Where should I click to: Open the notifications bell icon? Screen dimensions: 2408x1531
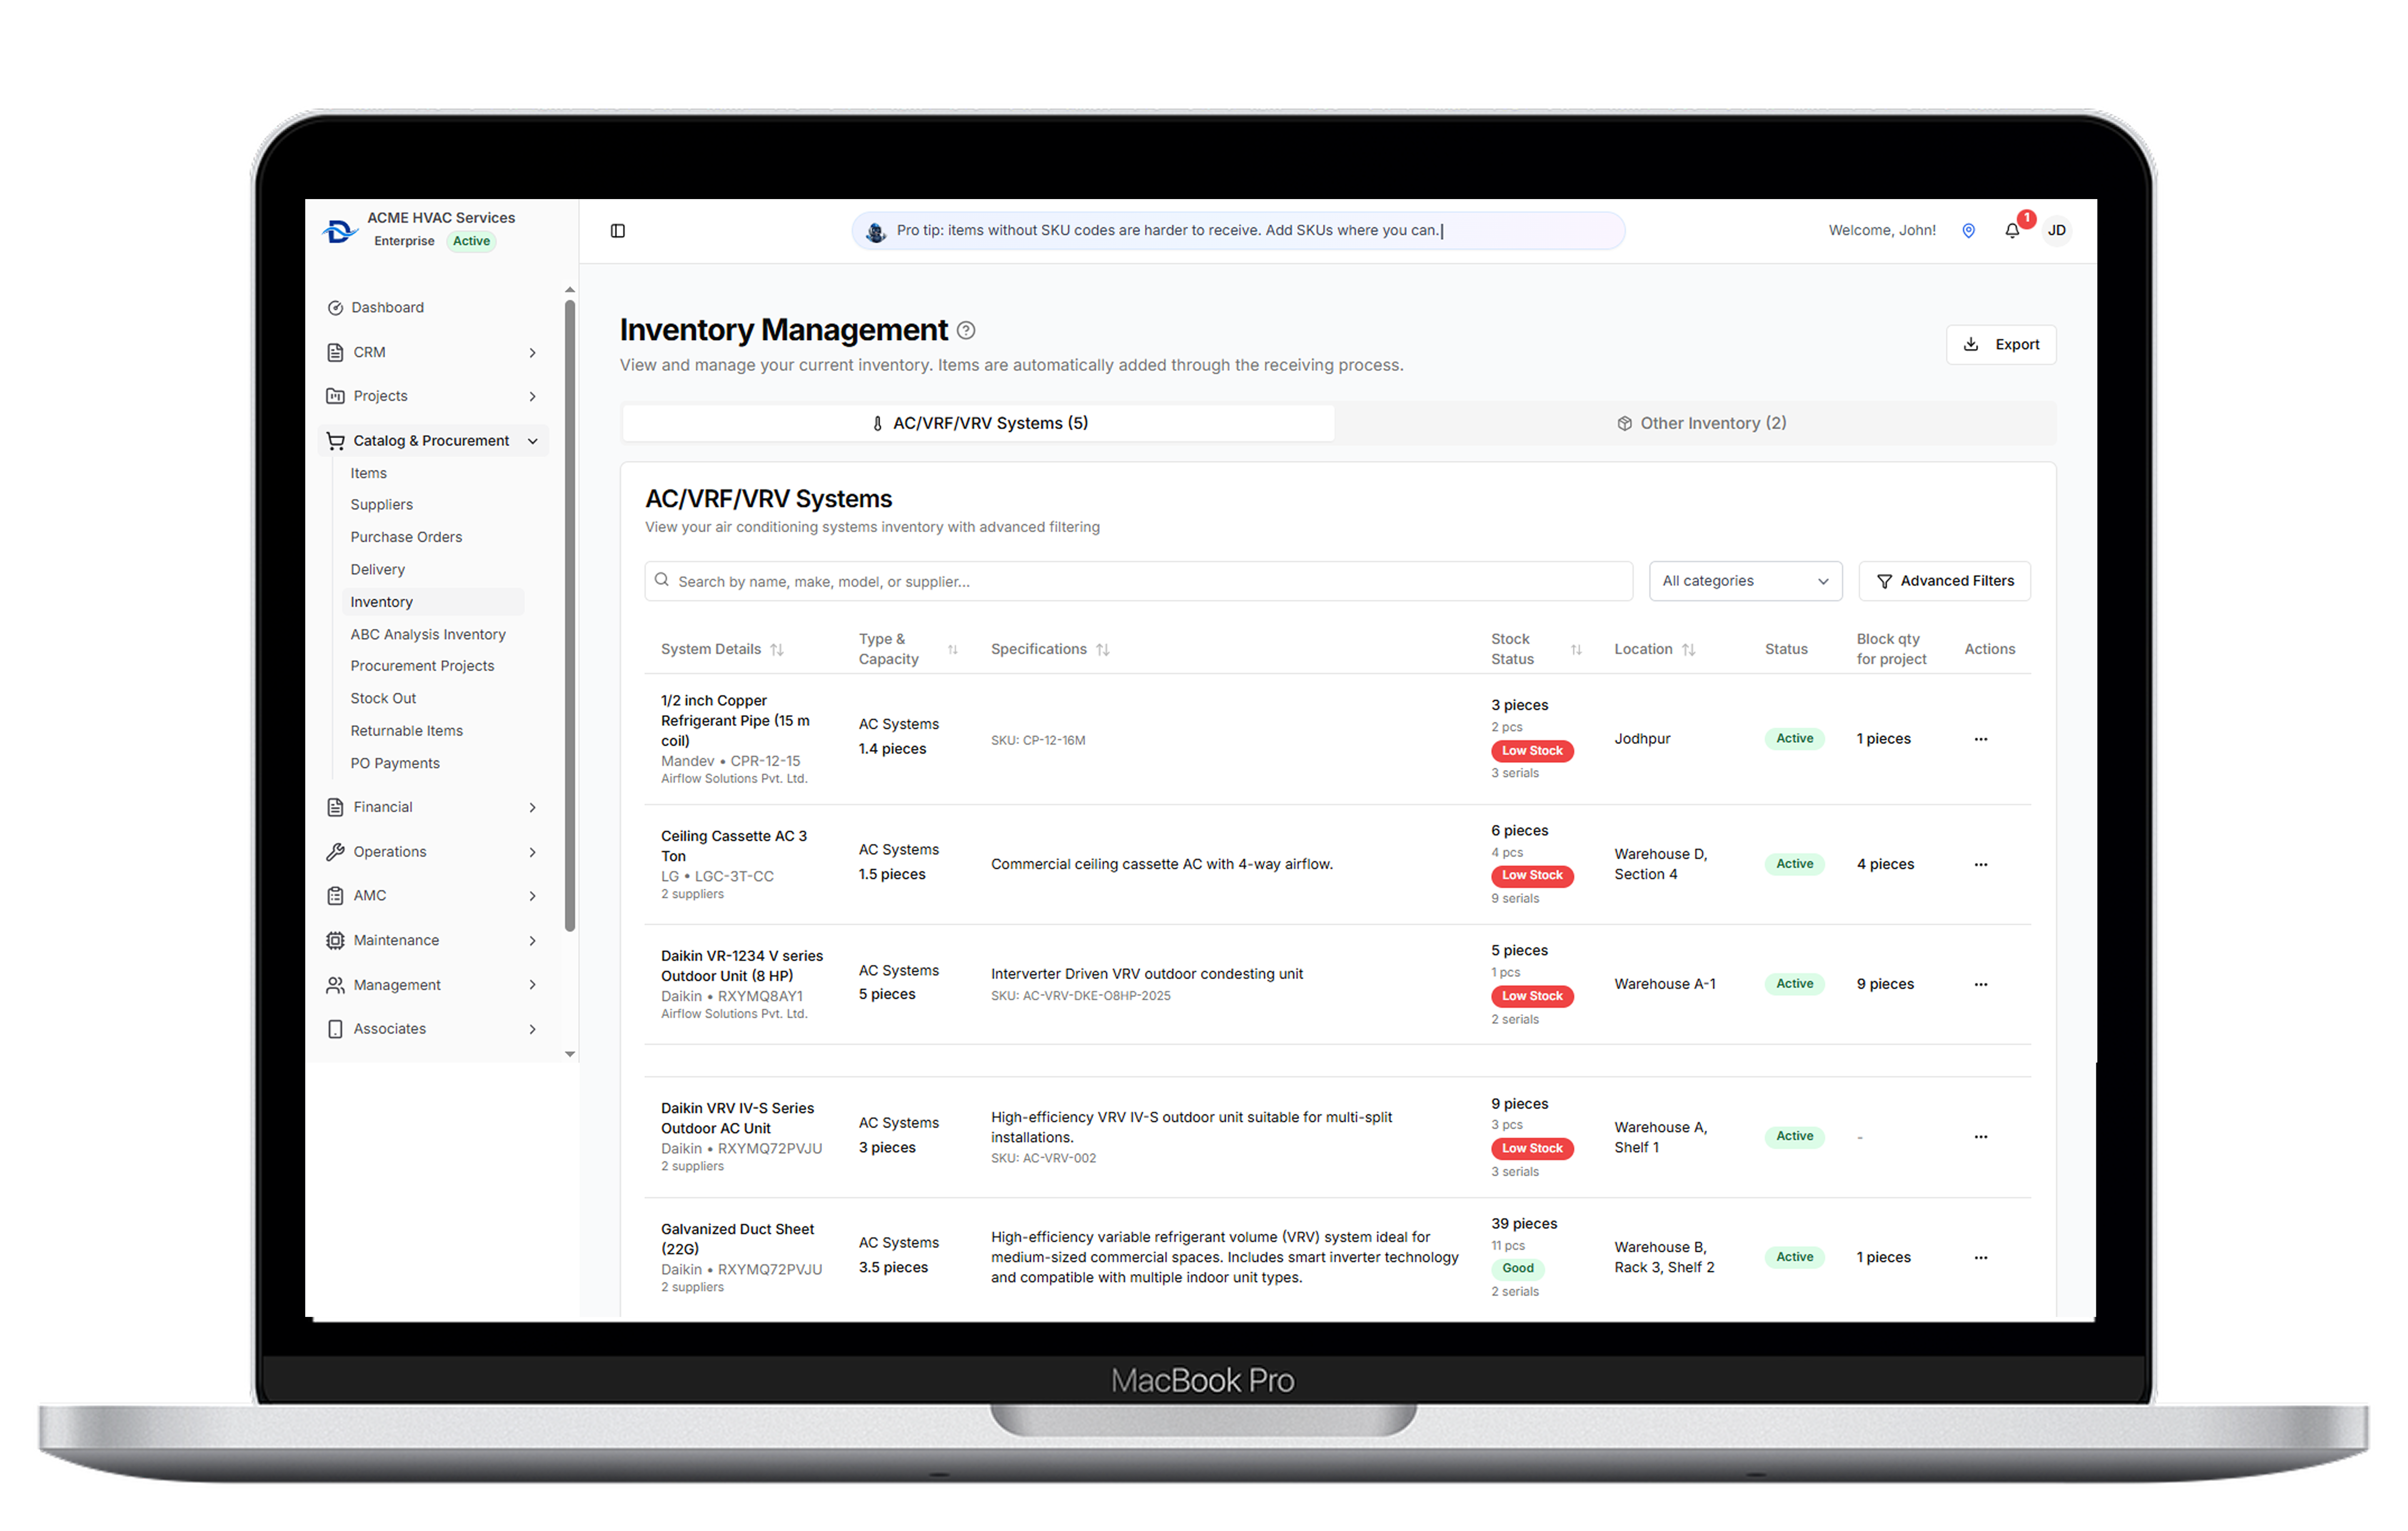[x=2012, y=231]
